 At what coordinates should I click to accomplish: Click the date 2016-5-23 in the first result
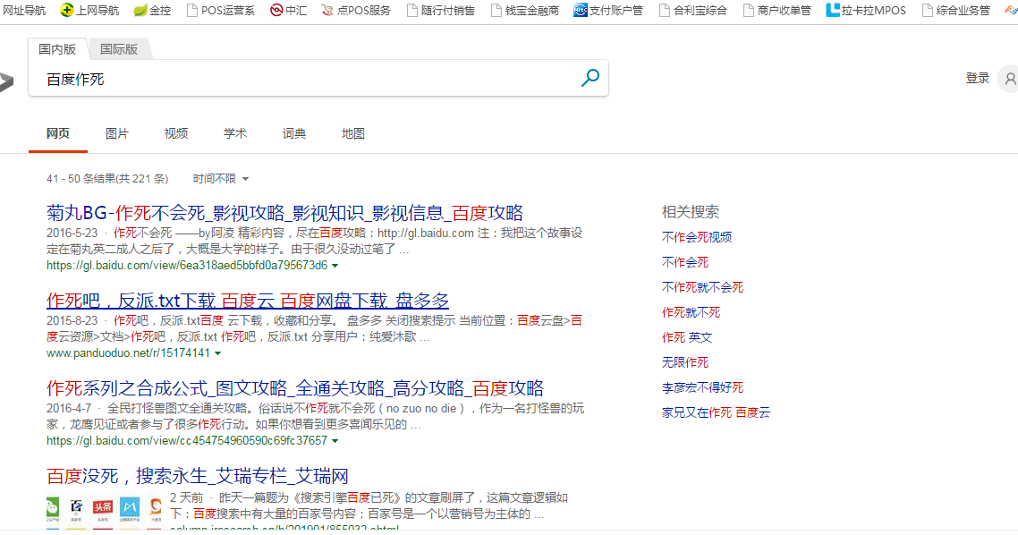pos(72,234)
